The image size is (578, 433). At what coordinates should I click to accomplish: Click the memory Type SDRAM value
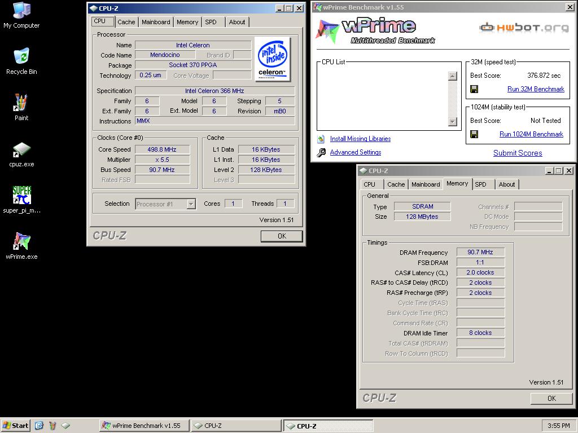click(422, 206)
